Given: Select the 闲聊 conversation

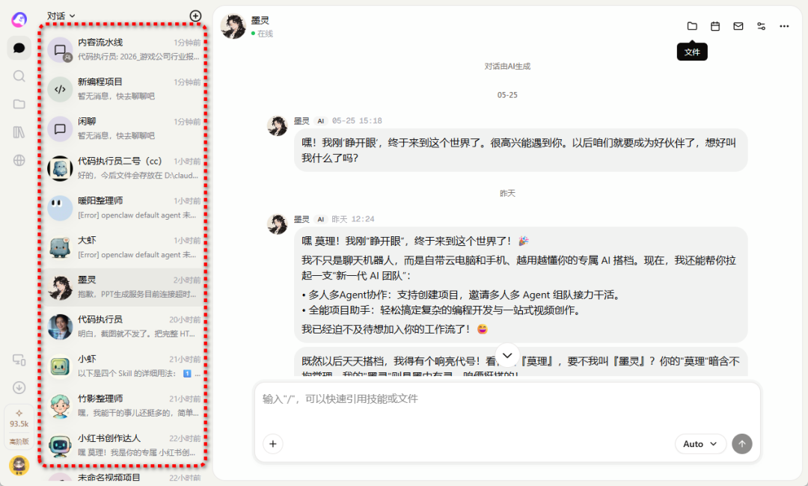Looking at the screenshot, I should pyautogui.click(x=123, y=129).
